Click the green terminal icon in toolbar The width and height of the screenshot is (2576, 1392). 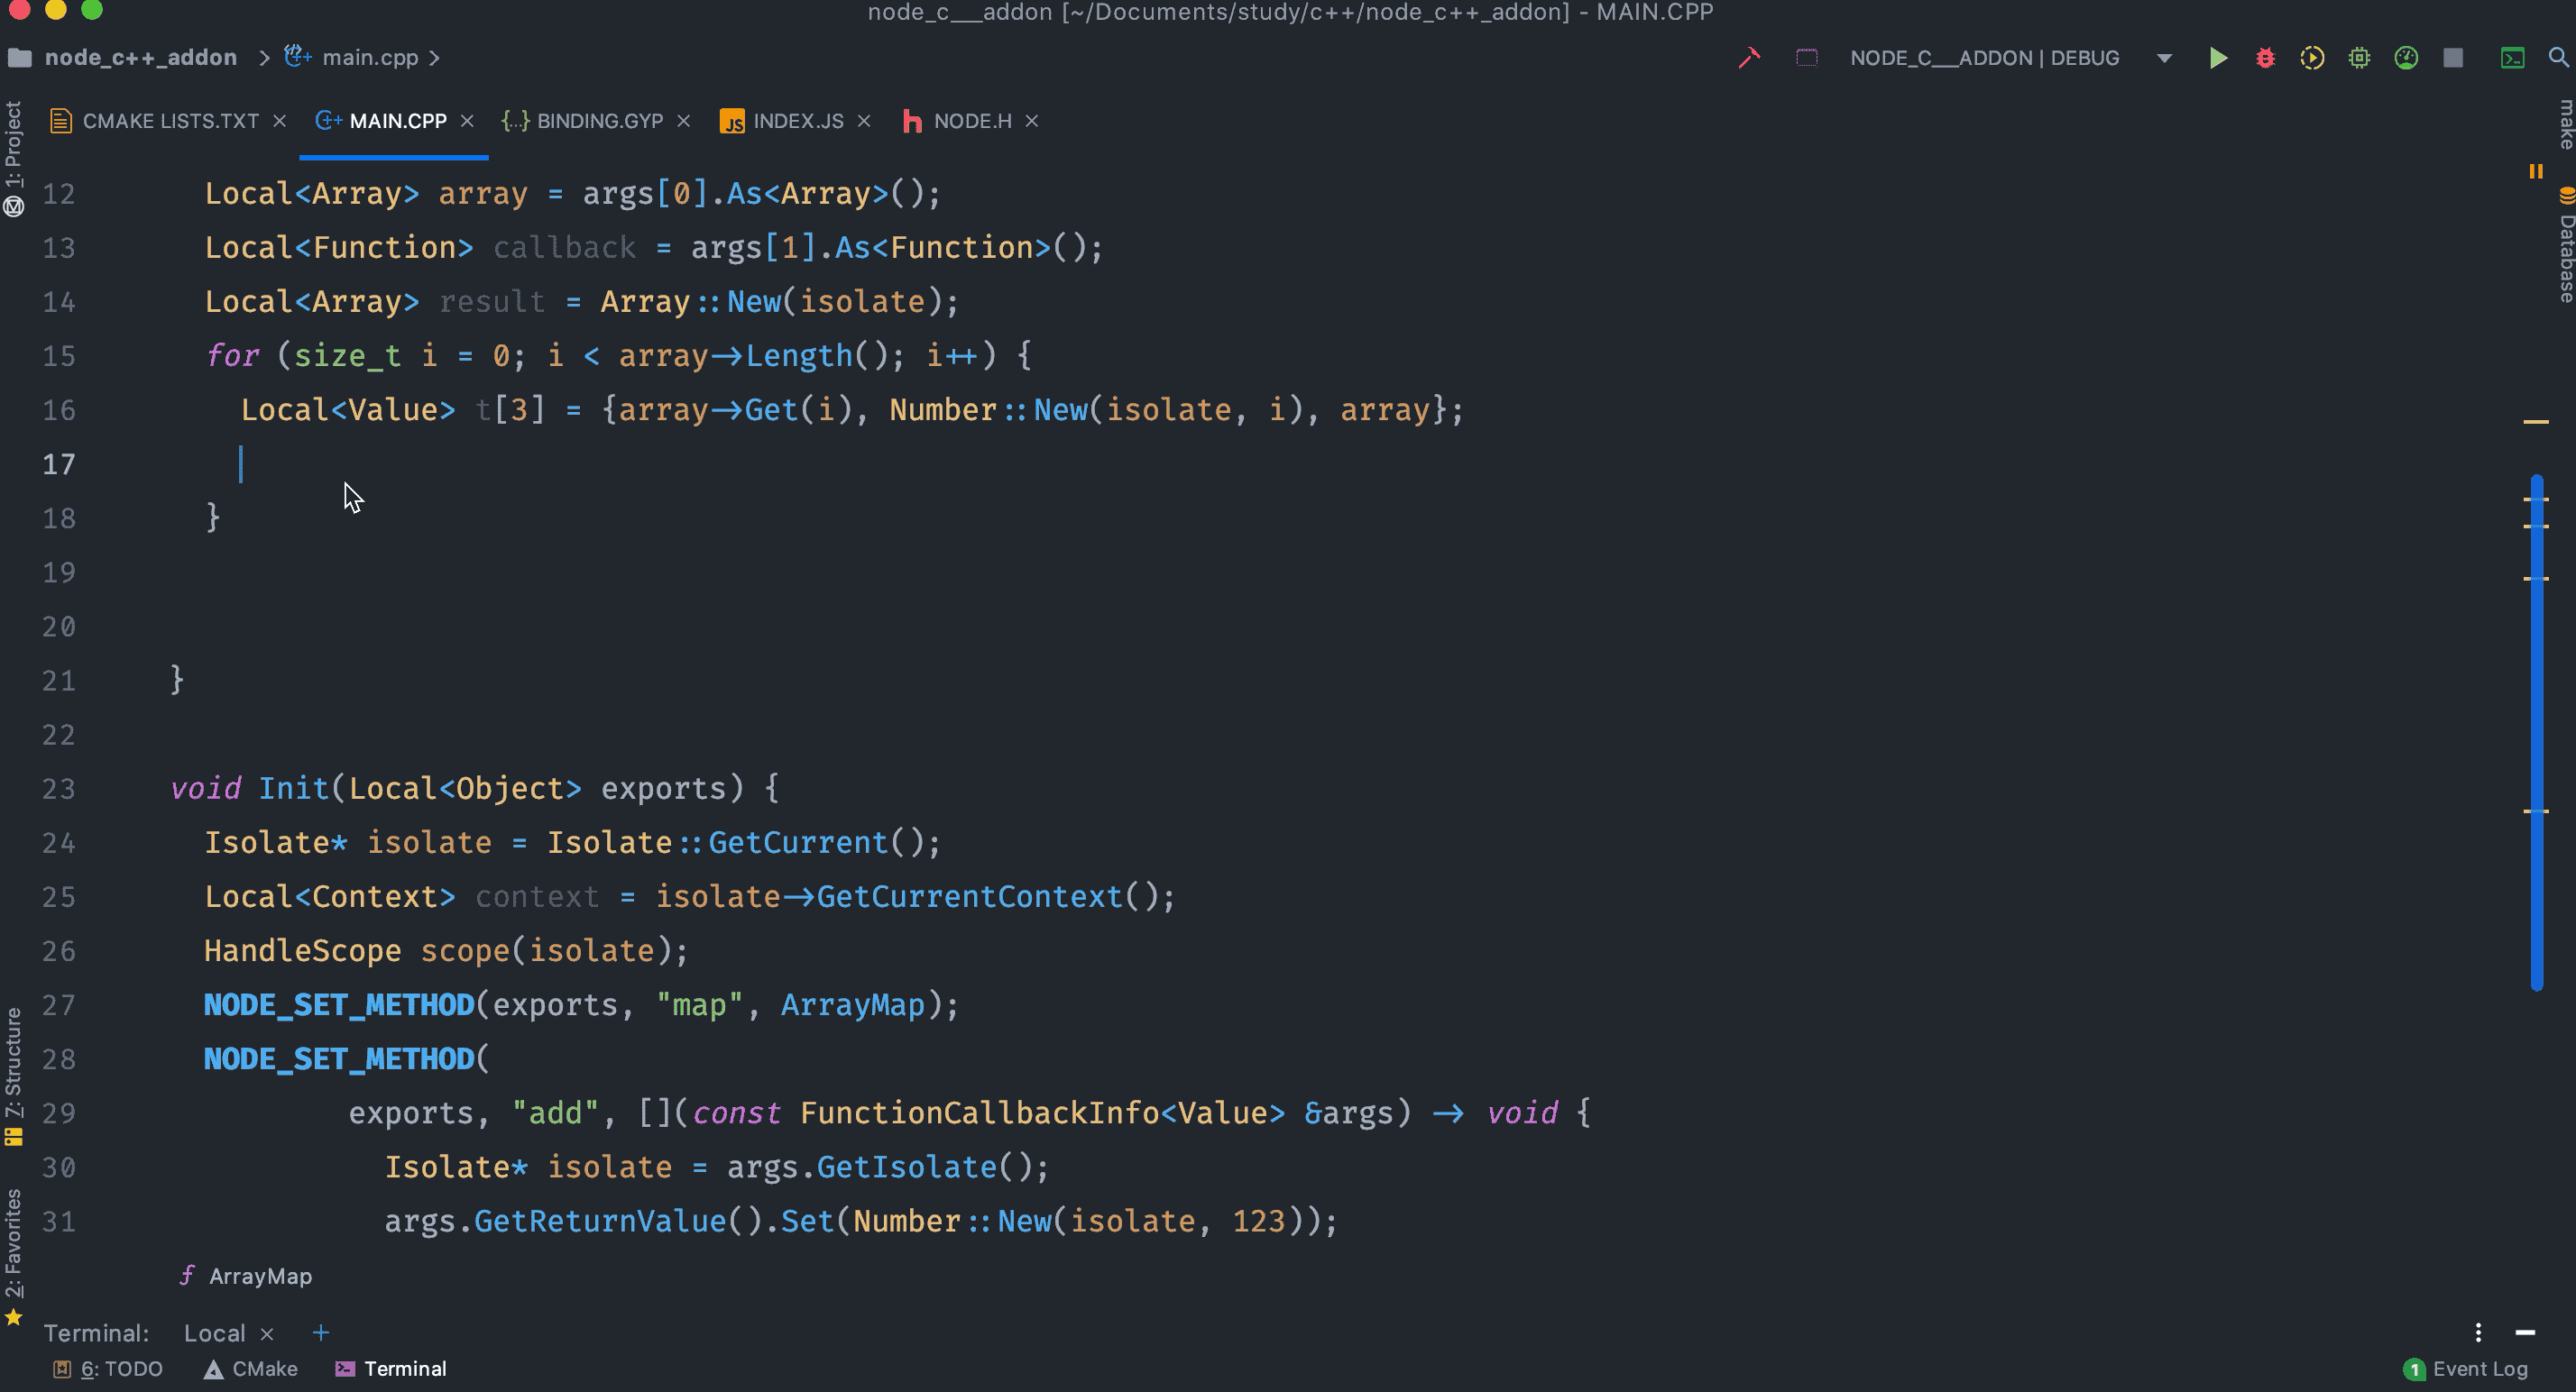tap(2512, 58)
